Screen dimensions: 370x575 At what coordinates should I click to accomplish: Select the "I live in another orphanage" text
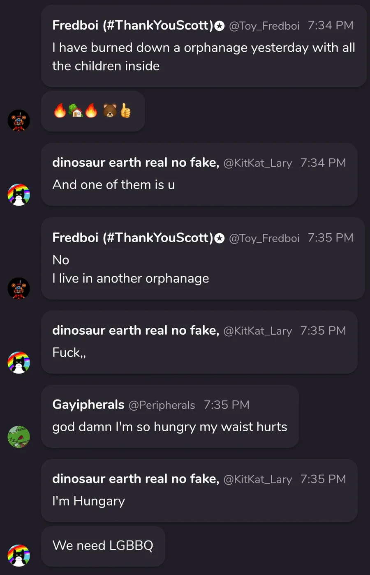coord(130,278)
